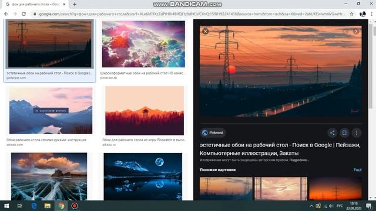The width and height of the screenshot is (376, 211).
Task: Close the image preview panel
Action: tap(205, 31)
